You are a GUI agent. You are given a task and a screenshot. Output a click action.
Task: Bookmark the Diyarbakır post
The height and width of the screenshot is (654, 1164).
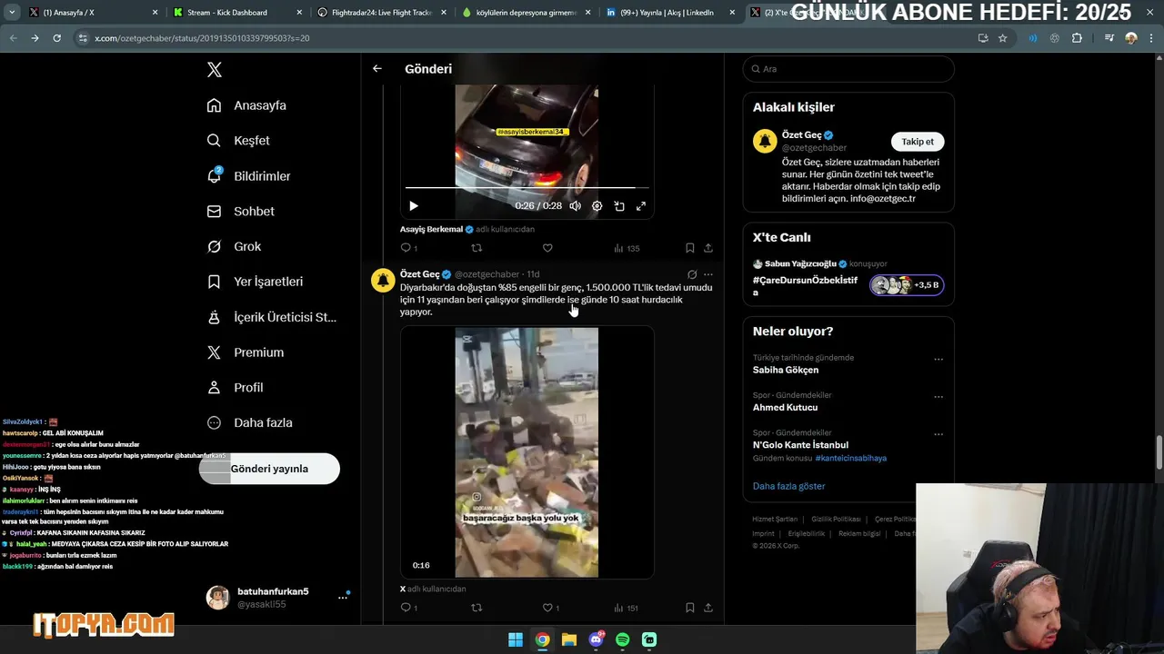(690, 608)
